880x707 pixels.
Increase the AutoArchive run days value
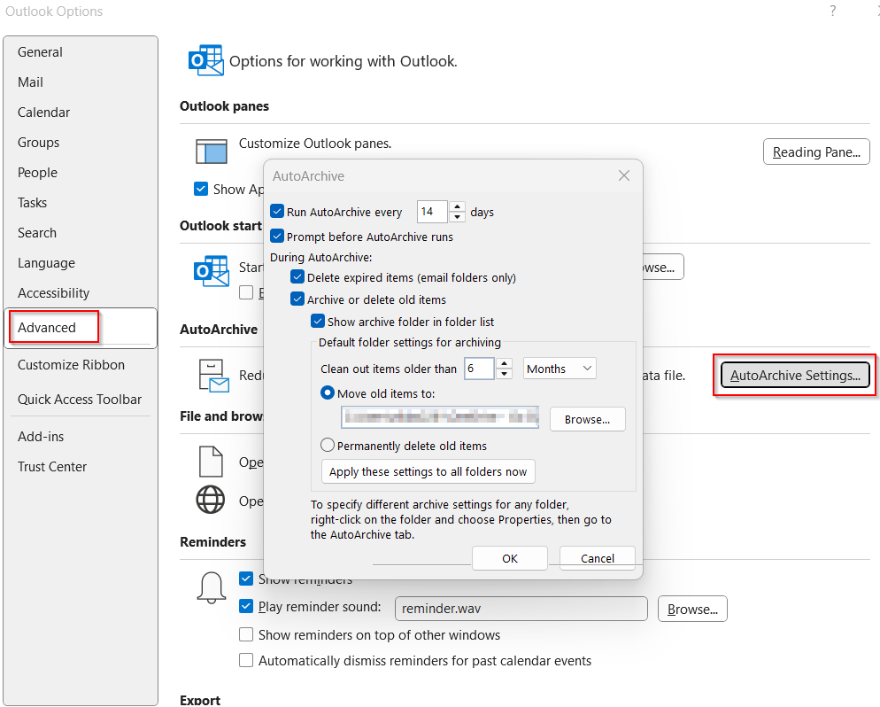[x=458, y=206]
